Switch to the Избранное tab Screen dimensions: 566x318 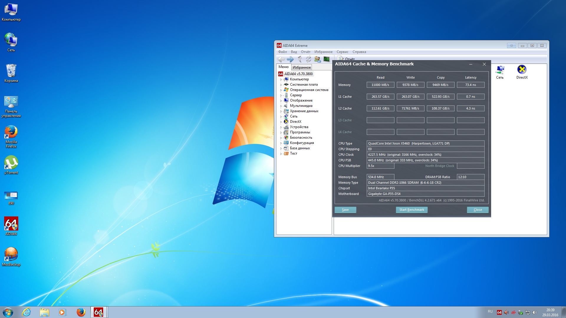(302, 67)
